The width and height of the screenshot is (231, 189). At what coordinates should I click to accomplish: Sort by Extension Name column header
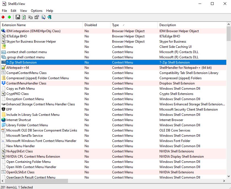tap(42, 25)
